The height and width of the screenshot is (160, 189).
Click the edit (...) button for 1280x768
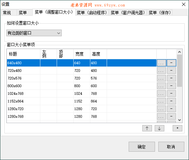click(x=161, y=116)
